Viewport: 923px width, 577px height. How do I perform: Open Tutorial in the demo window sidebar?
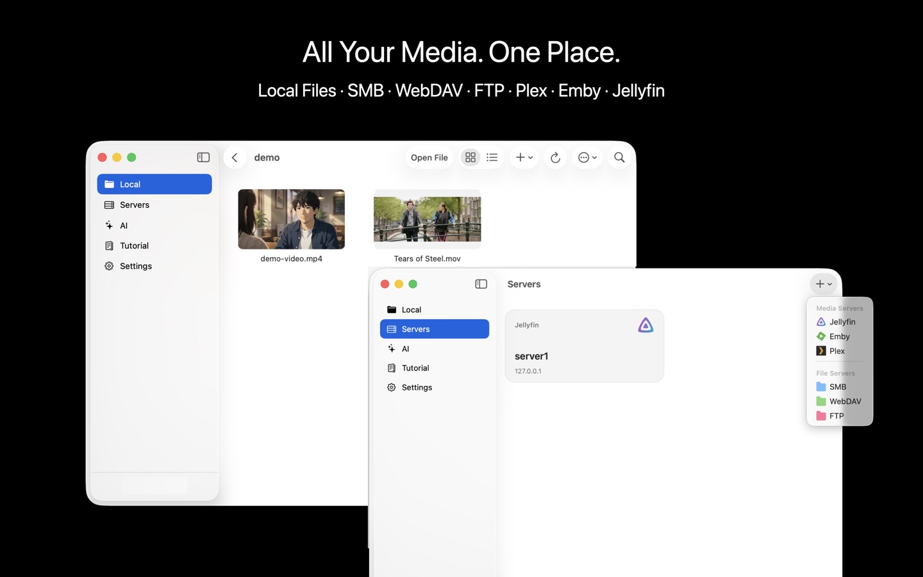154,246
